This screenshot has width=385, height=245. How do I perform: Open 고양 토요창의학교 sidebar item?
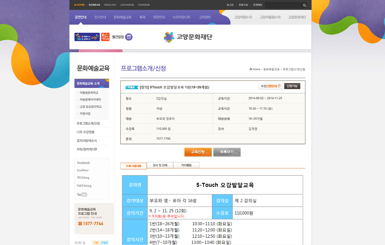[x=91, y=106]
